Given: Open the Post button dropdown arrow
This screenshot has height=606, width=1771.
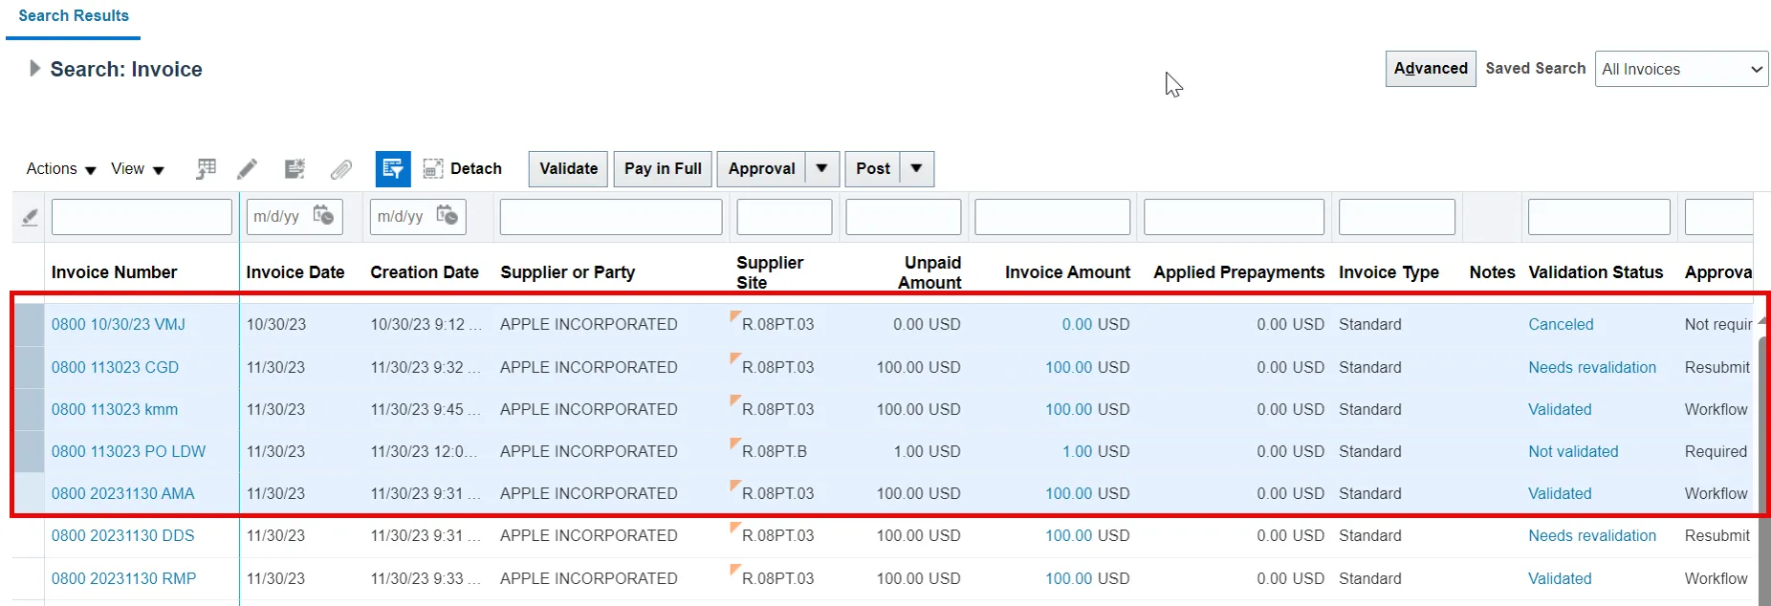Looking at the screenshot, I should point(916,169).
